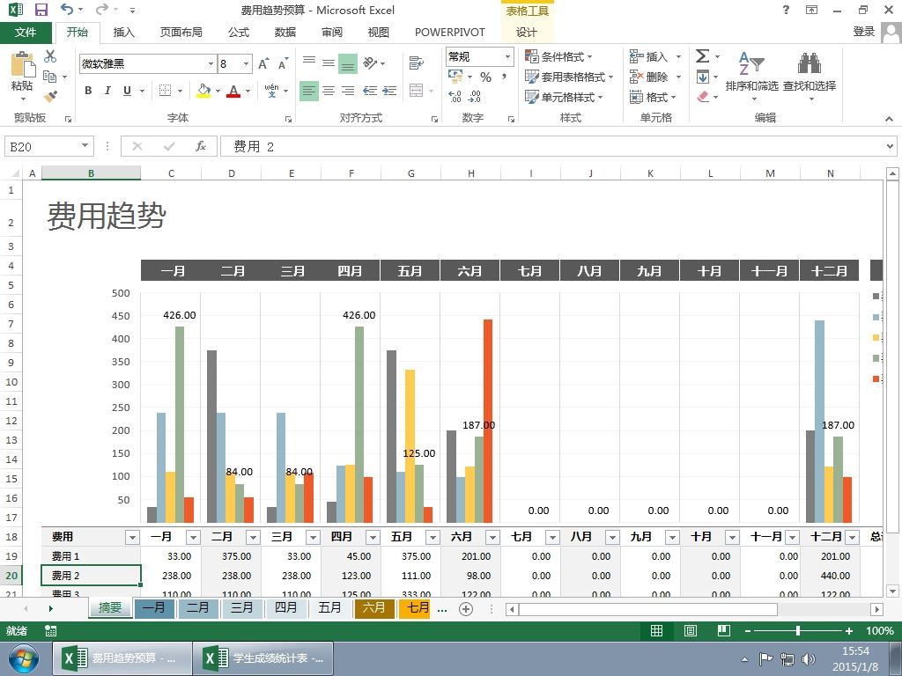Click the Insert Function fx button
This screenshot has height=676, width=902.
[200, 147]
